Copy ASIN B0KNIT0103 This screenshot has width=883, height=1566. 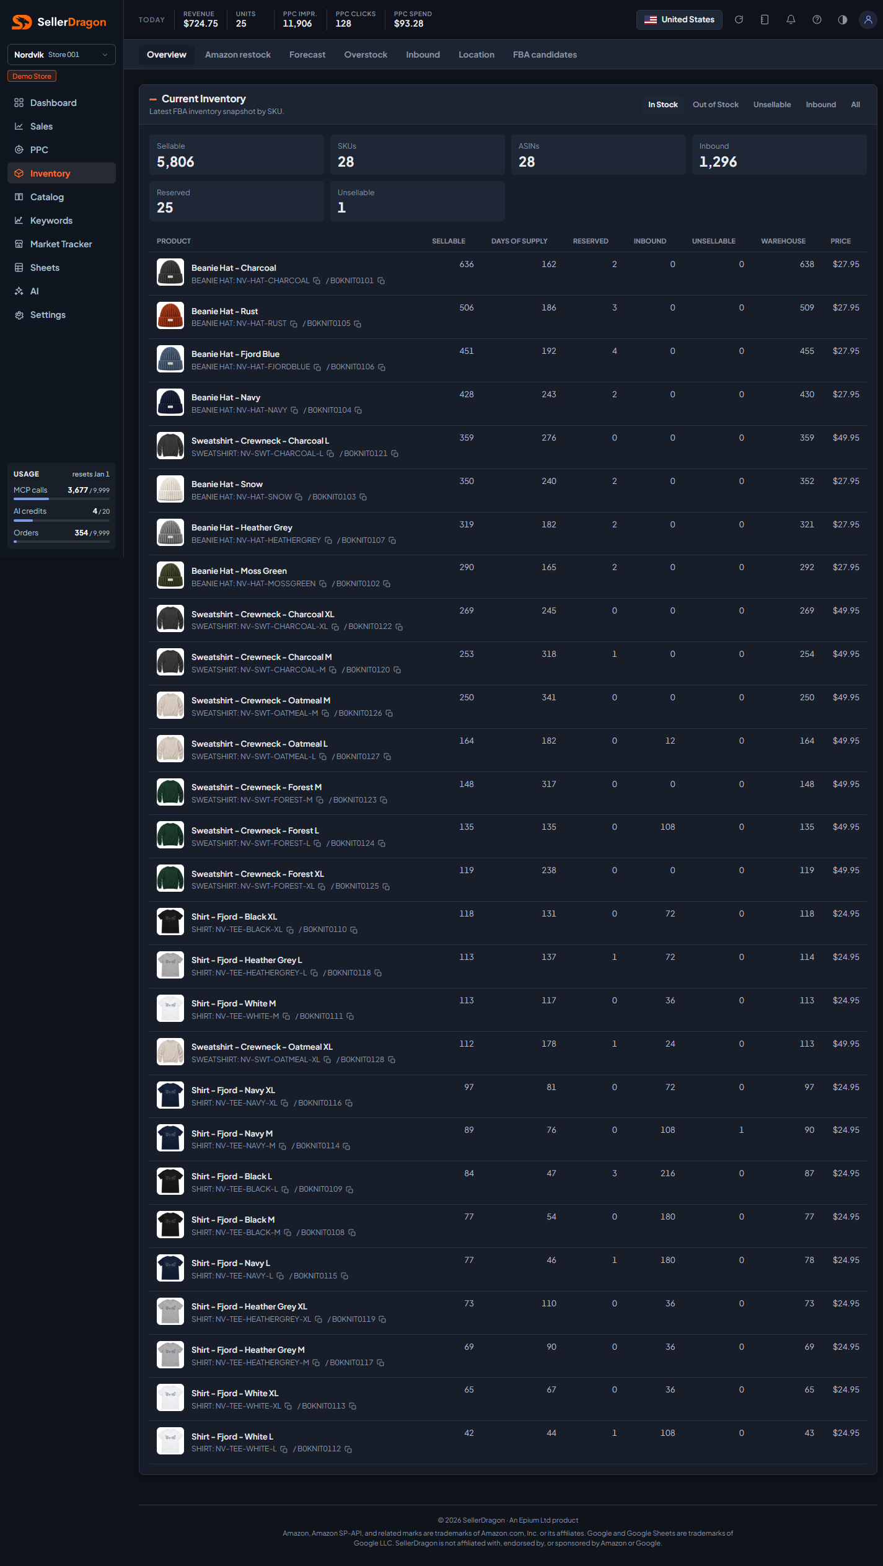(363, 497)
